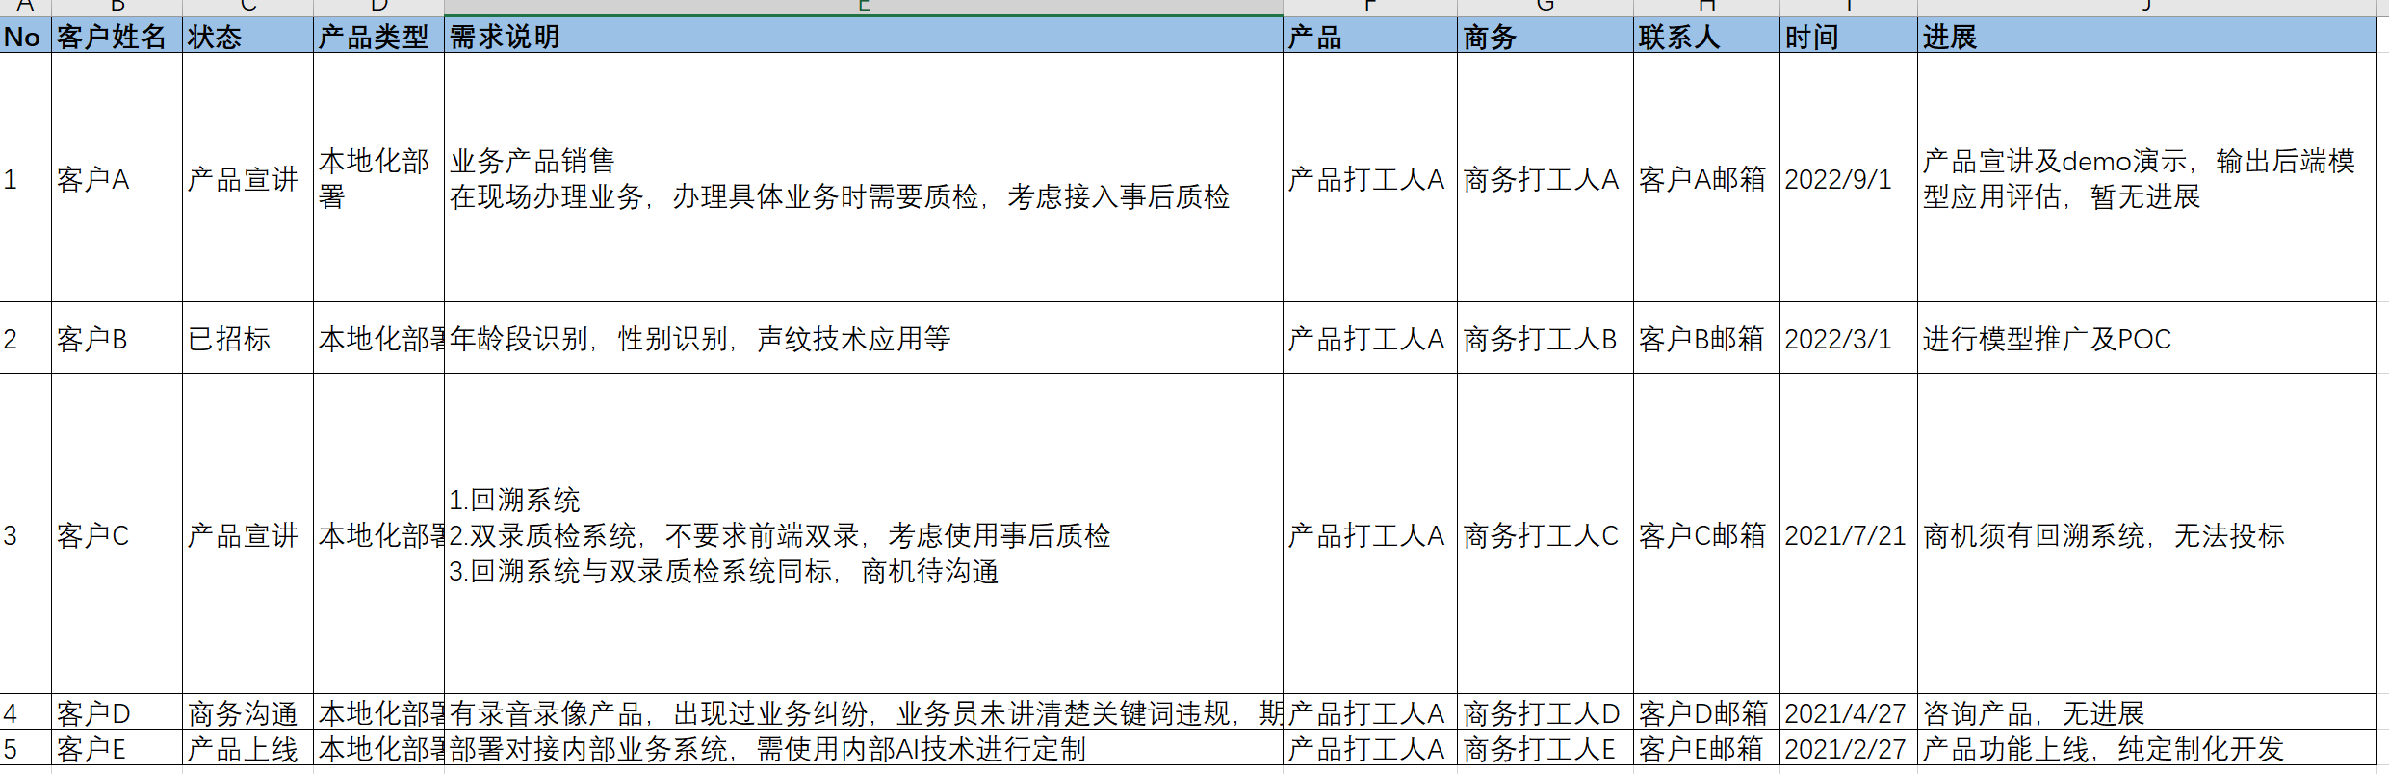This screenshot has width=2389, height=774.
Task: Select row number cell 5
Action: 25,748
